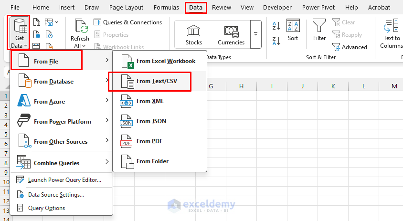The width and height of the screenshot is (403, 221).
Task: Select column H header
Action: (241, 86)
